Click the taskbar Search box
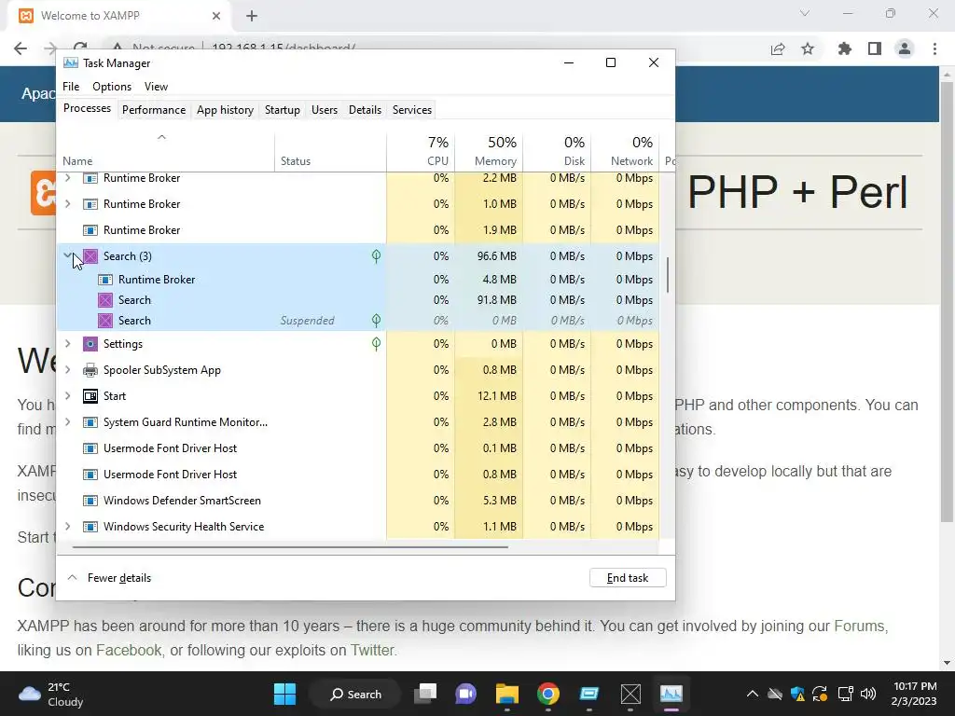 point(355,694)
